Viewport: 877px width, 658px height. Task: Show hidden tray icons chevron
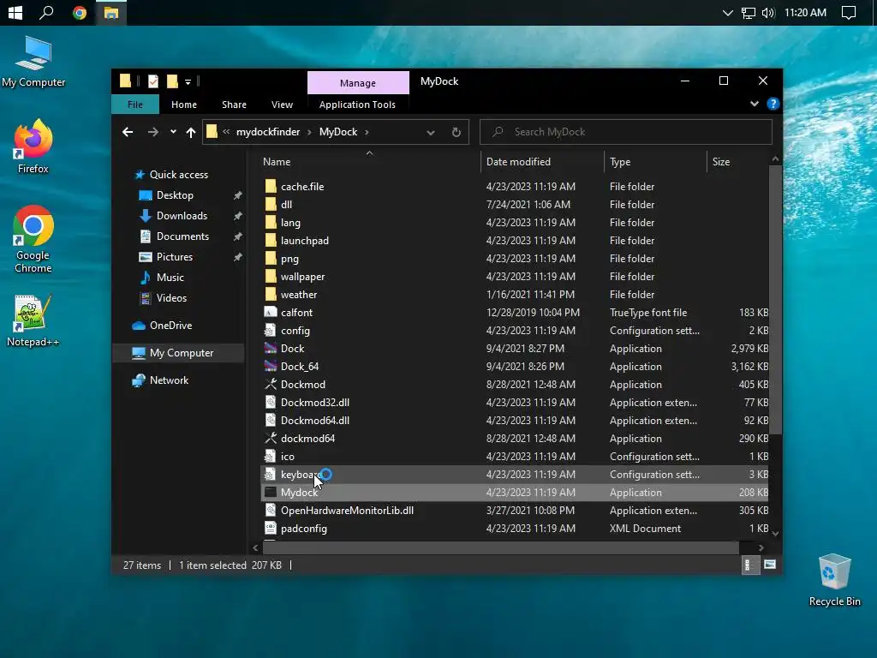727,12
